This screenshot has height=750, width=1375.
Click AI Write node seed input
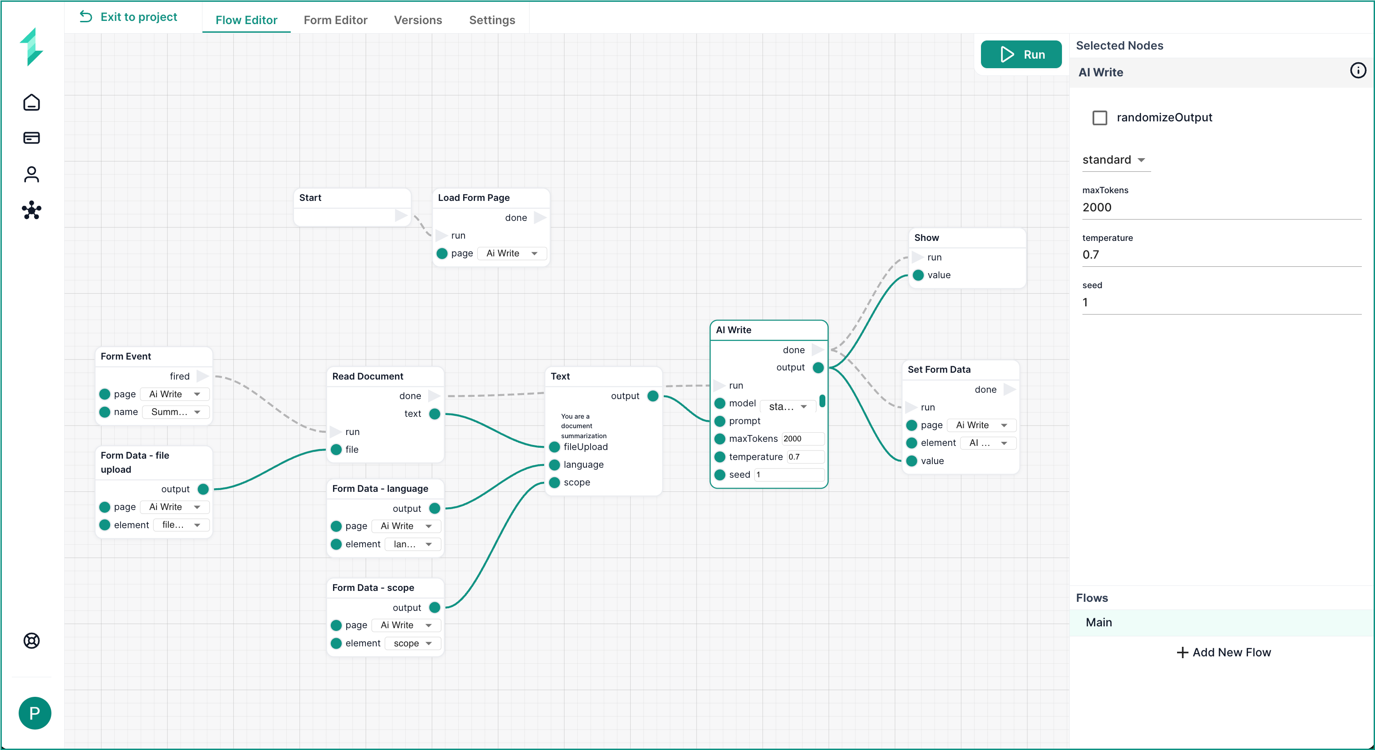(x=789, y=475)
